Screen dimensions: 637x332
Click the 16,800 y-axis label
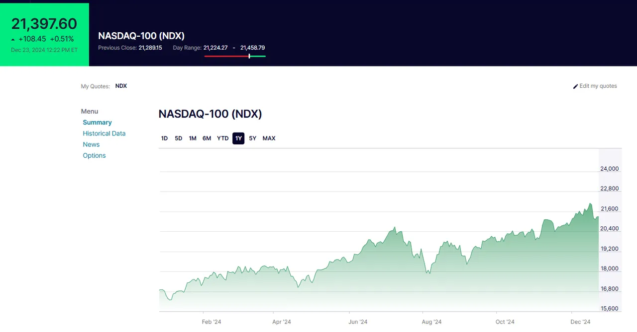pos(610,289)
